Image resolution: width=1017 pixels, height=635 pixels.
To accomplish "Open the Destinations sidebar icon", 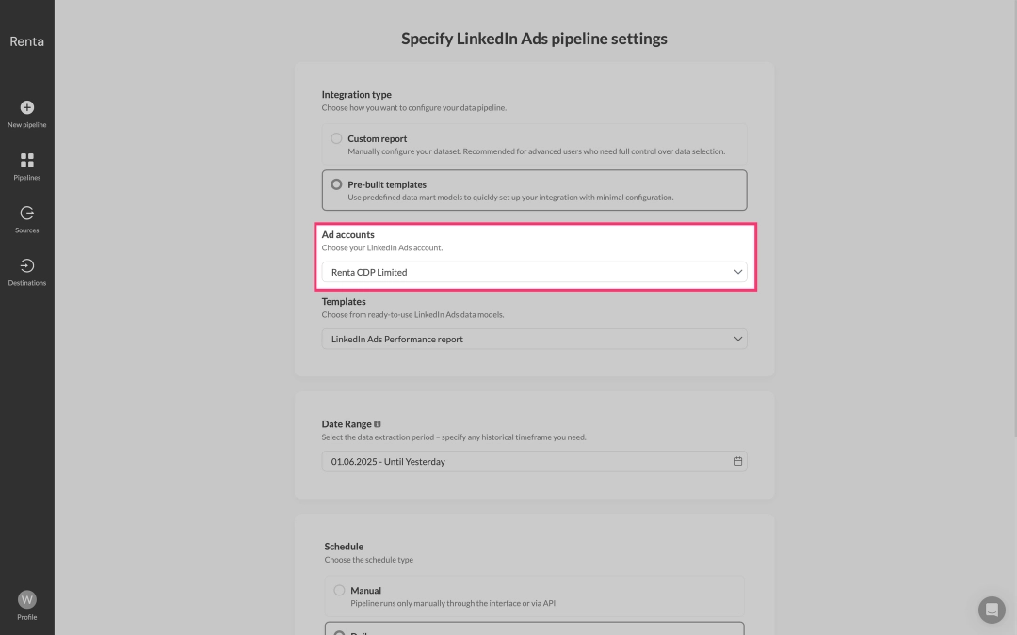I will [x=27, y=266].
